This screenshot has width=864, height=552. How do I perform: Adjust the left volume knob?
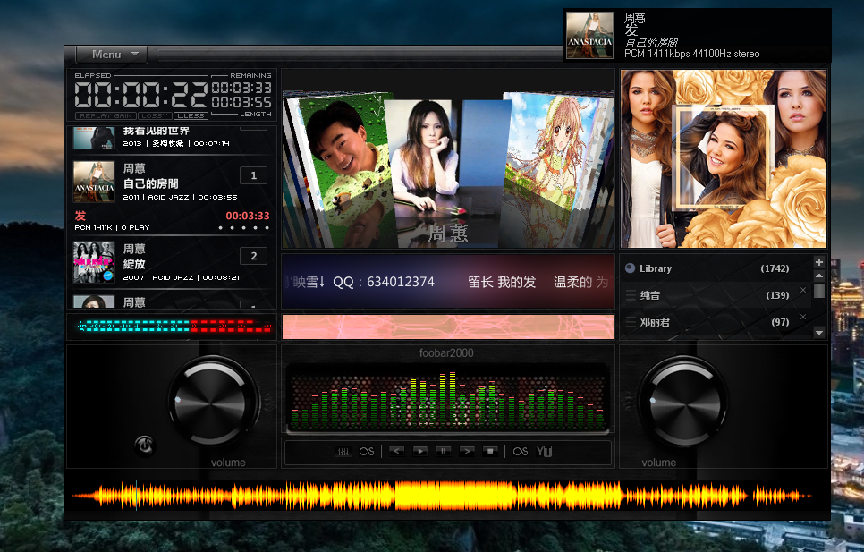tap(212, 401)
